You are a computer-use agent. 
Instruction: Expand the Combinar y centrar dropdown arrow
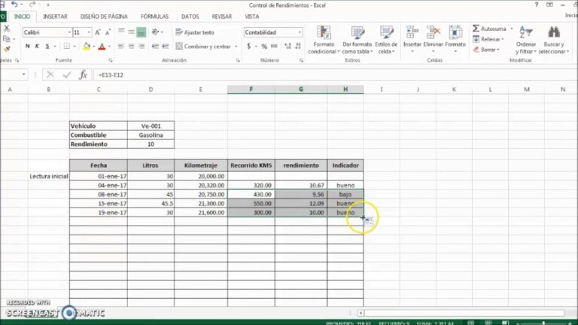click(x=234, y=47)
